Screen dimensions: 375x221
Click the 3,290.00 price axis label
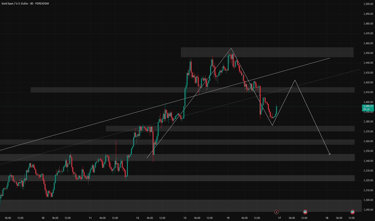[368, 210]
